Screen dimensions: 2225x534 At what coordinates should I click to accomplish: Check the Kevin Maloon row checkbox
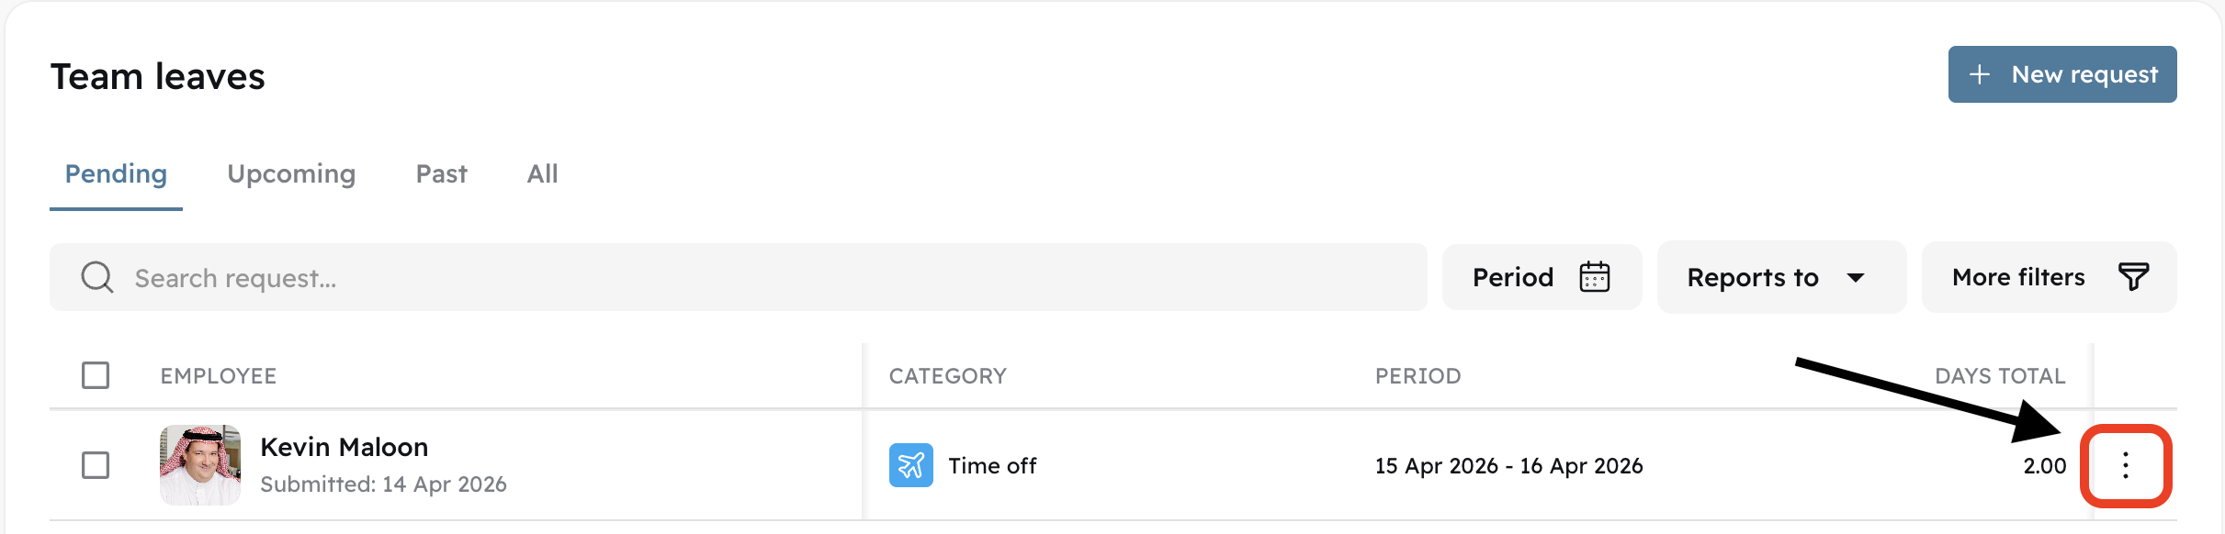pos(96,465)
